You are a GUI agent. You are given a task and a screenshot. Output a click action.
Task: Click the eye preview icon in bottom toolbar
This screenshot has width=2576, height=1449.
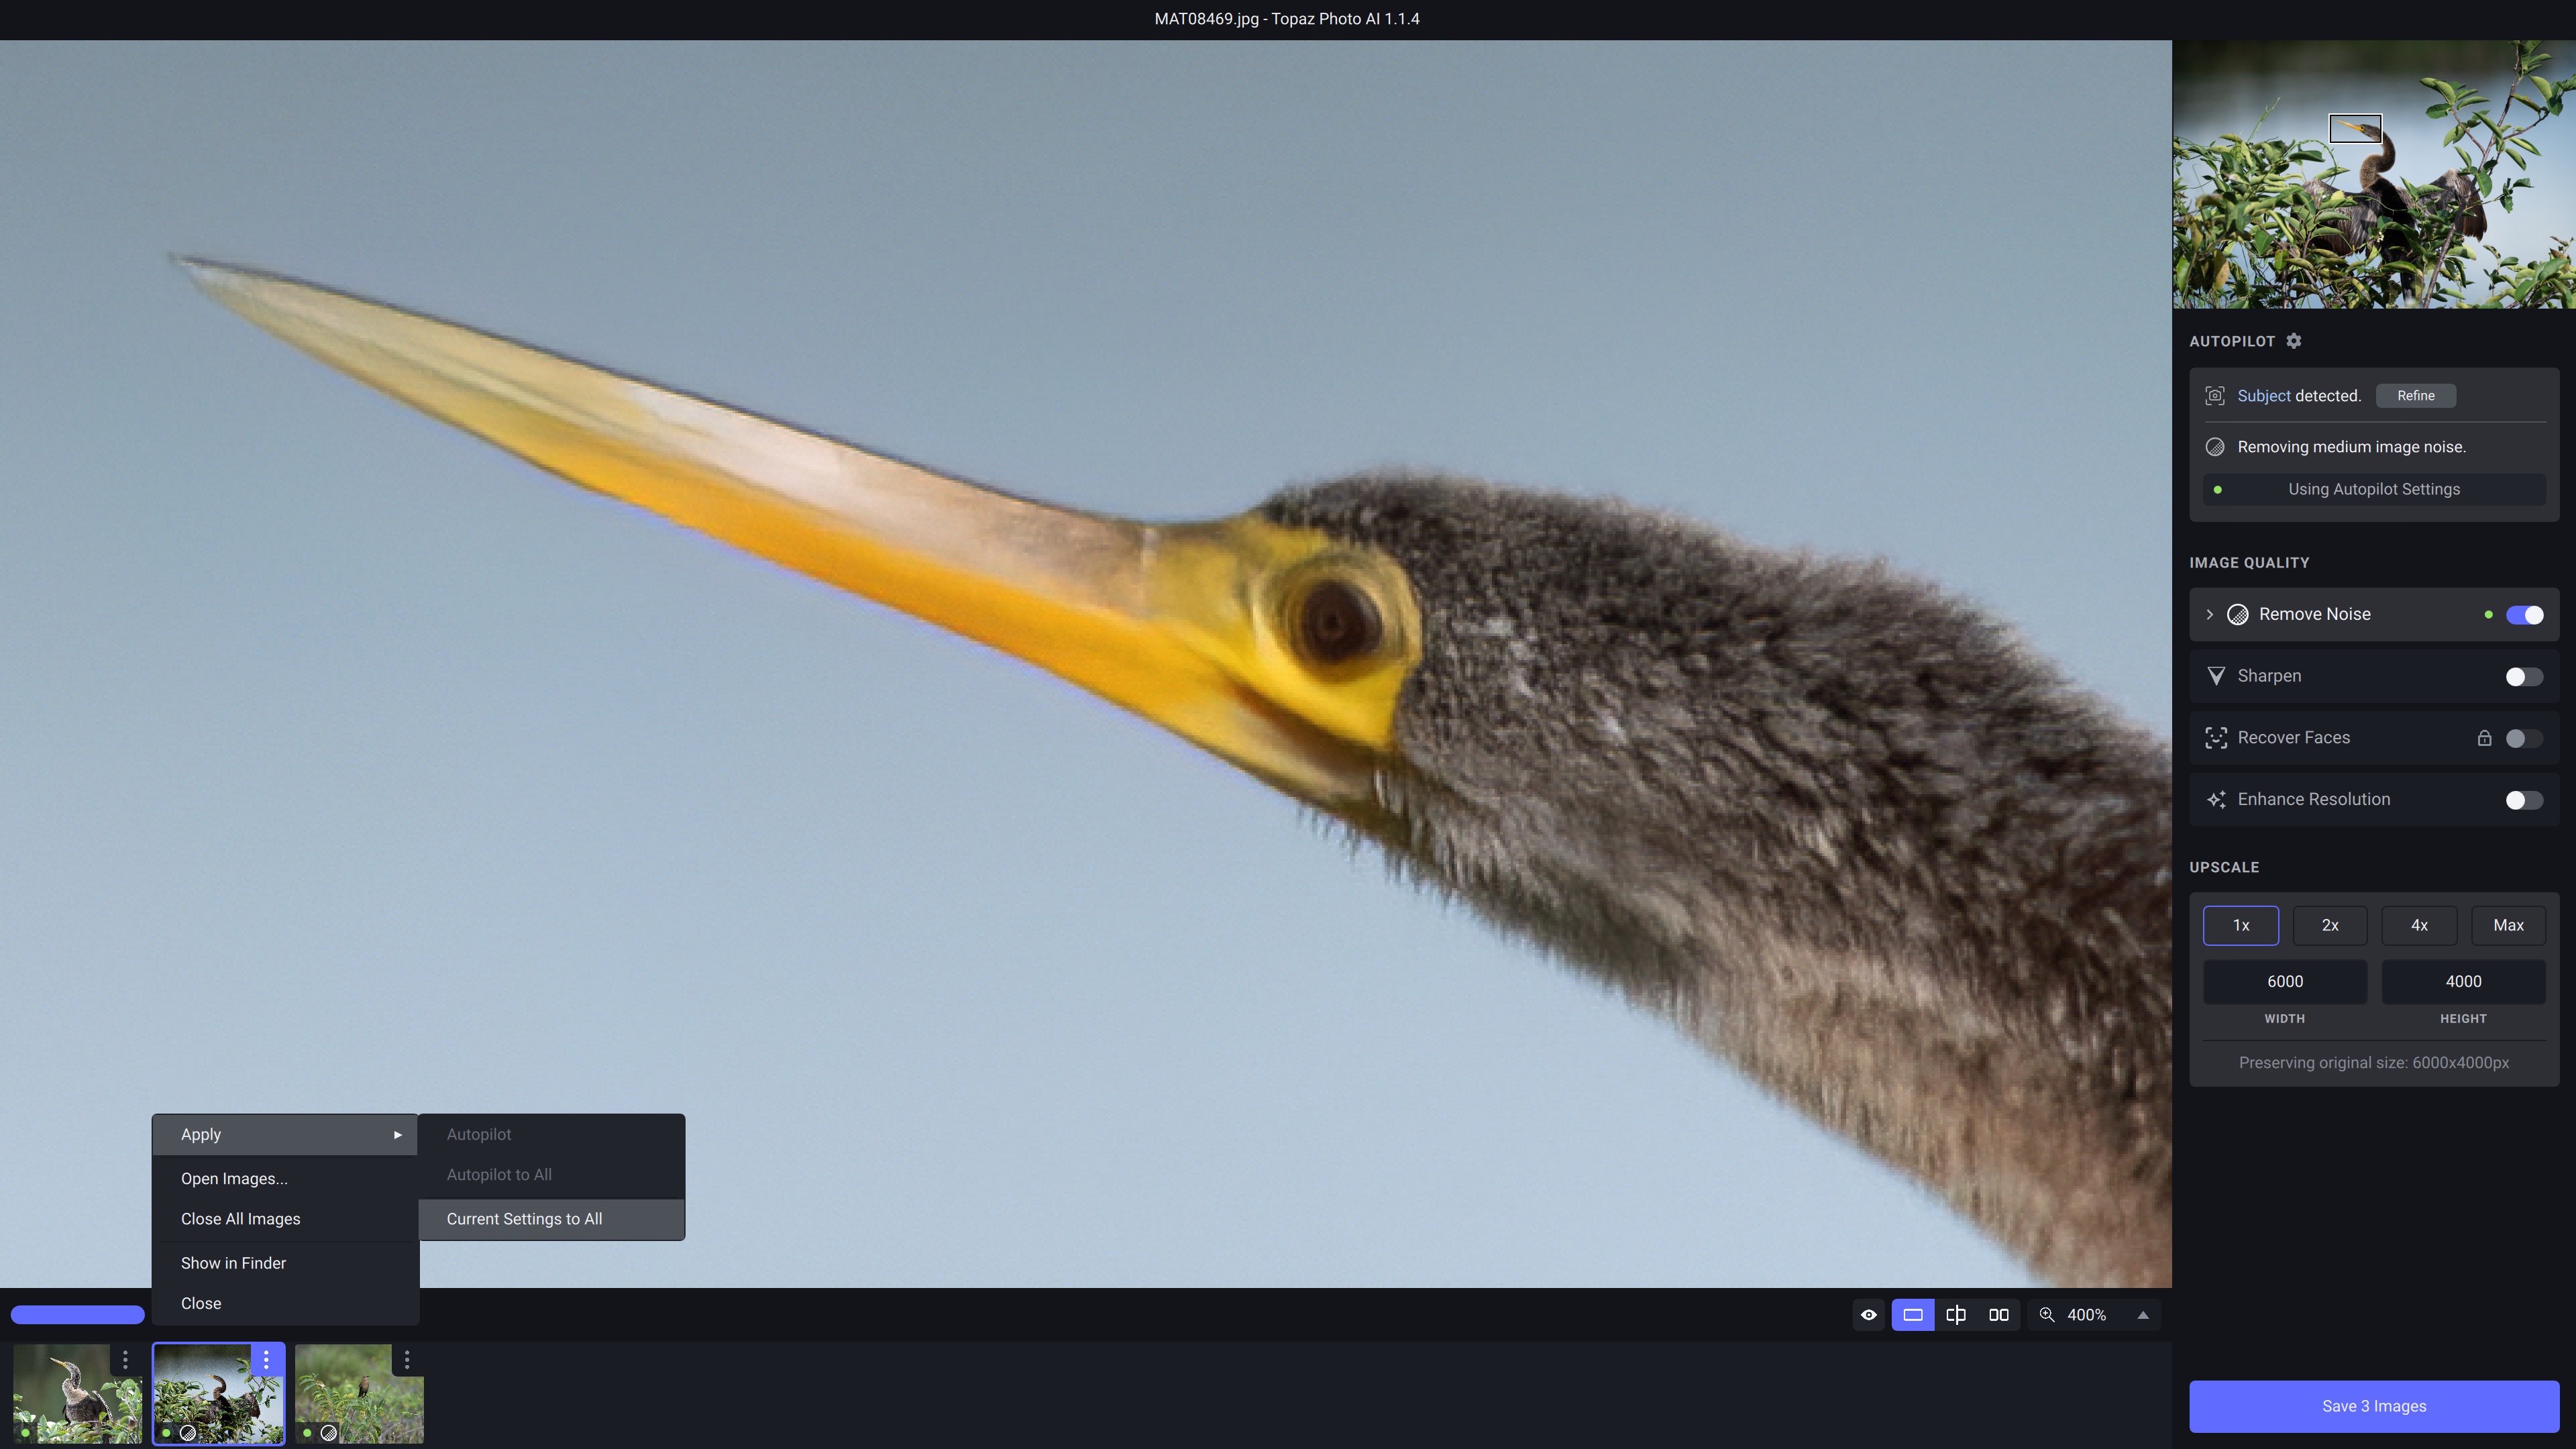1870,1315
